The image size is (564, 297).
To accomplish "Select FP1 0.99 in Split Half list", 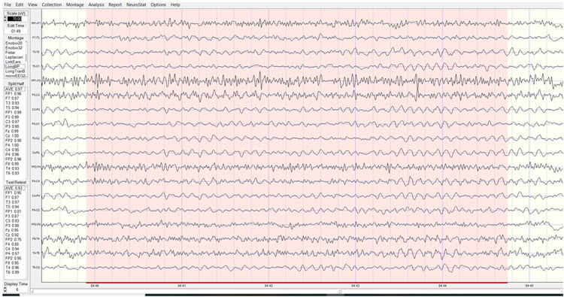I will tap(14, 112).
